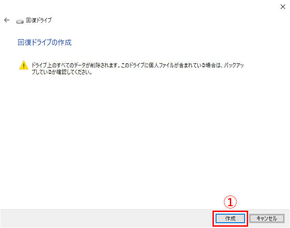
Task: Cancel the wizard with the キャンセル button
Action: [x=267, y=219]
